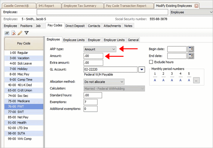Click the A under monthly period 1

coord(155,80)
